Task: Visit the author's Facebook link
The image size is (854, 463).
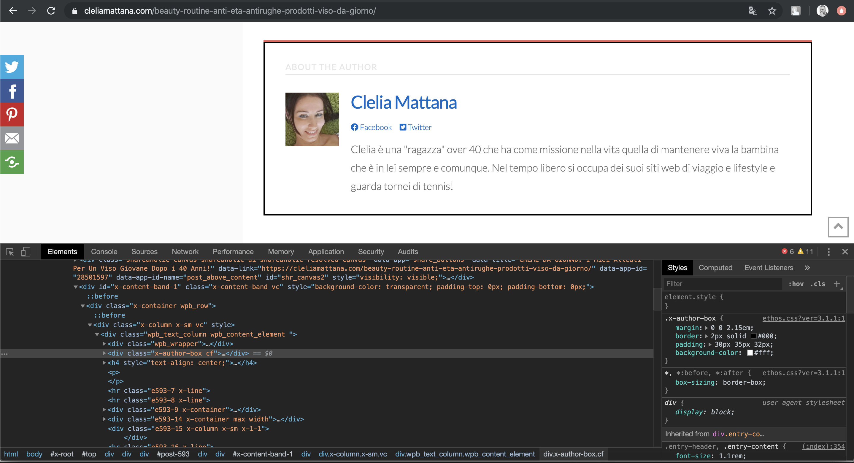Action: pyautogui.click(x=371, y=127)
